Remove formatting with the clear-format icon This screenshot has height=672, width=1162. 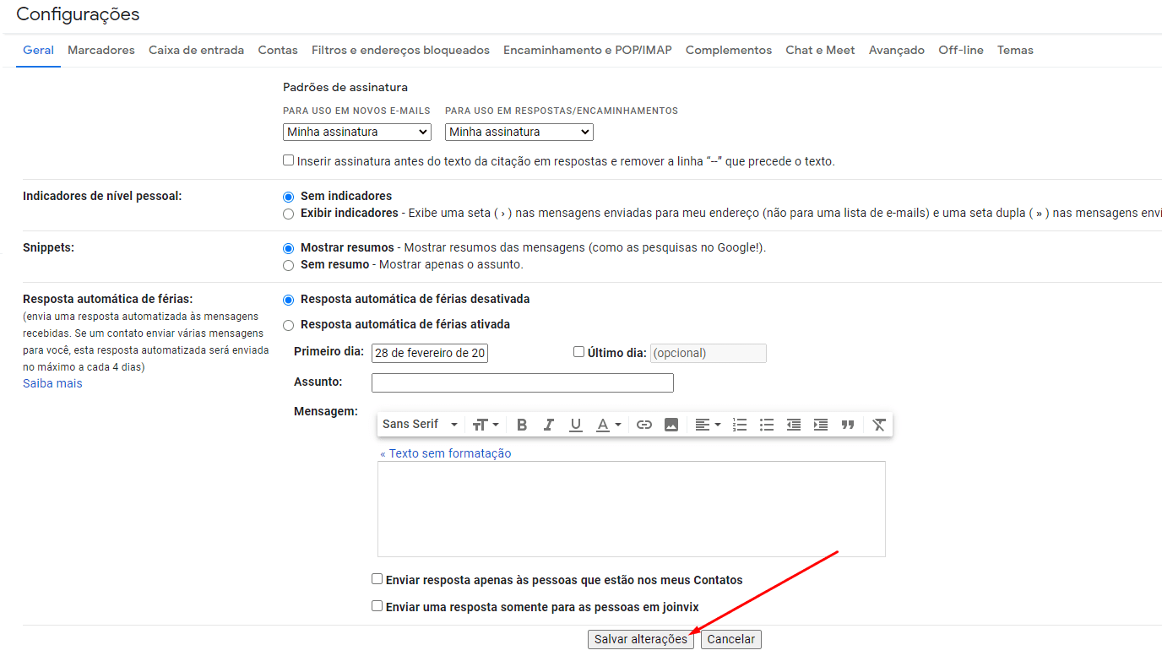pos(879,425)
